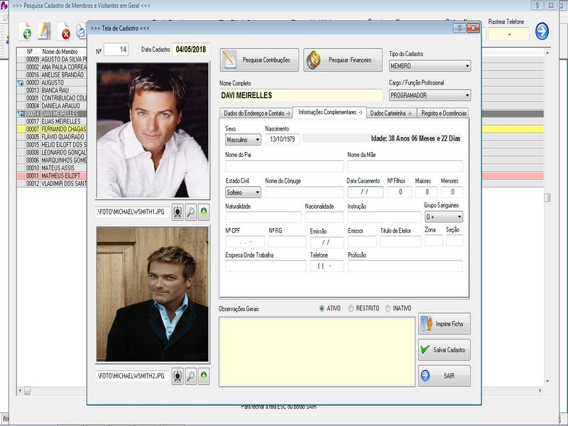Viewport: 568px width, 426px height.
Task: Click the Empresa Onde Trabalha field
Action: click(x=266, y=266)
